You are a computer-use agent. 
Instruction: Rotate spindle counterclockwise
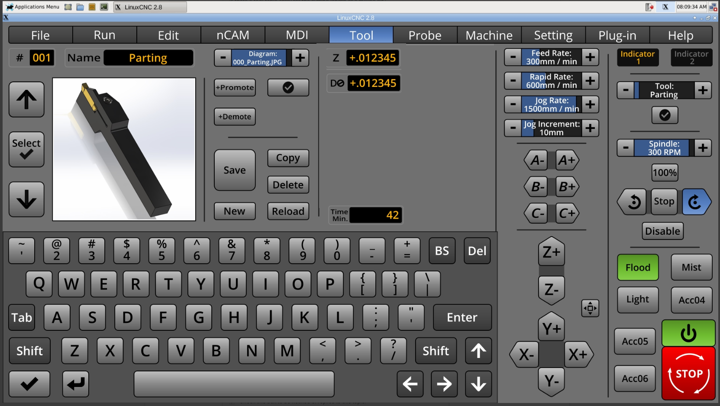(633, 201)
